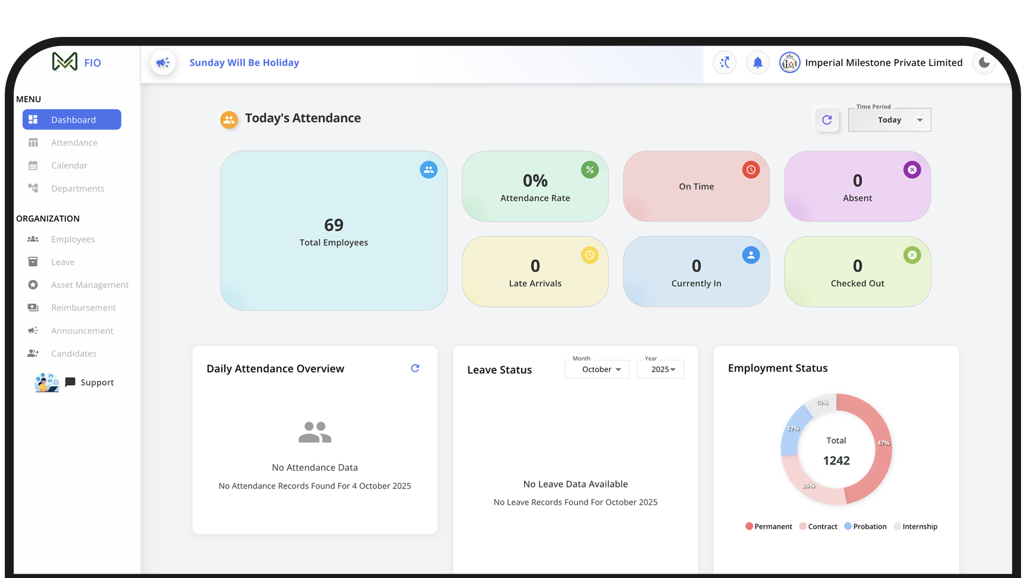Open Asset Management from the sidebar
This screenshot has height=578, width=1028.
[89, 285]
